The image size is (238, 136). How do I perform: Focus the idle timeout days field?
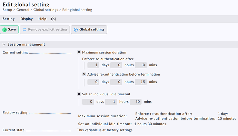[x=88, y=102]
